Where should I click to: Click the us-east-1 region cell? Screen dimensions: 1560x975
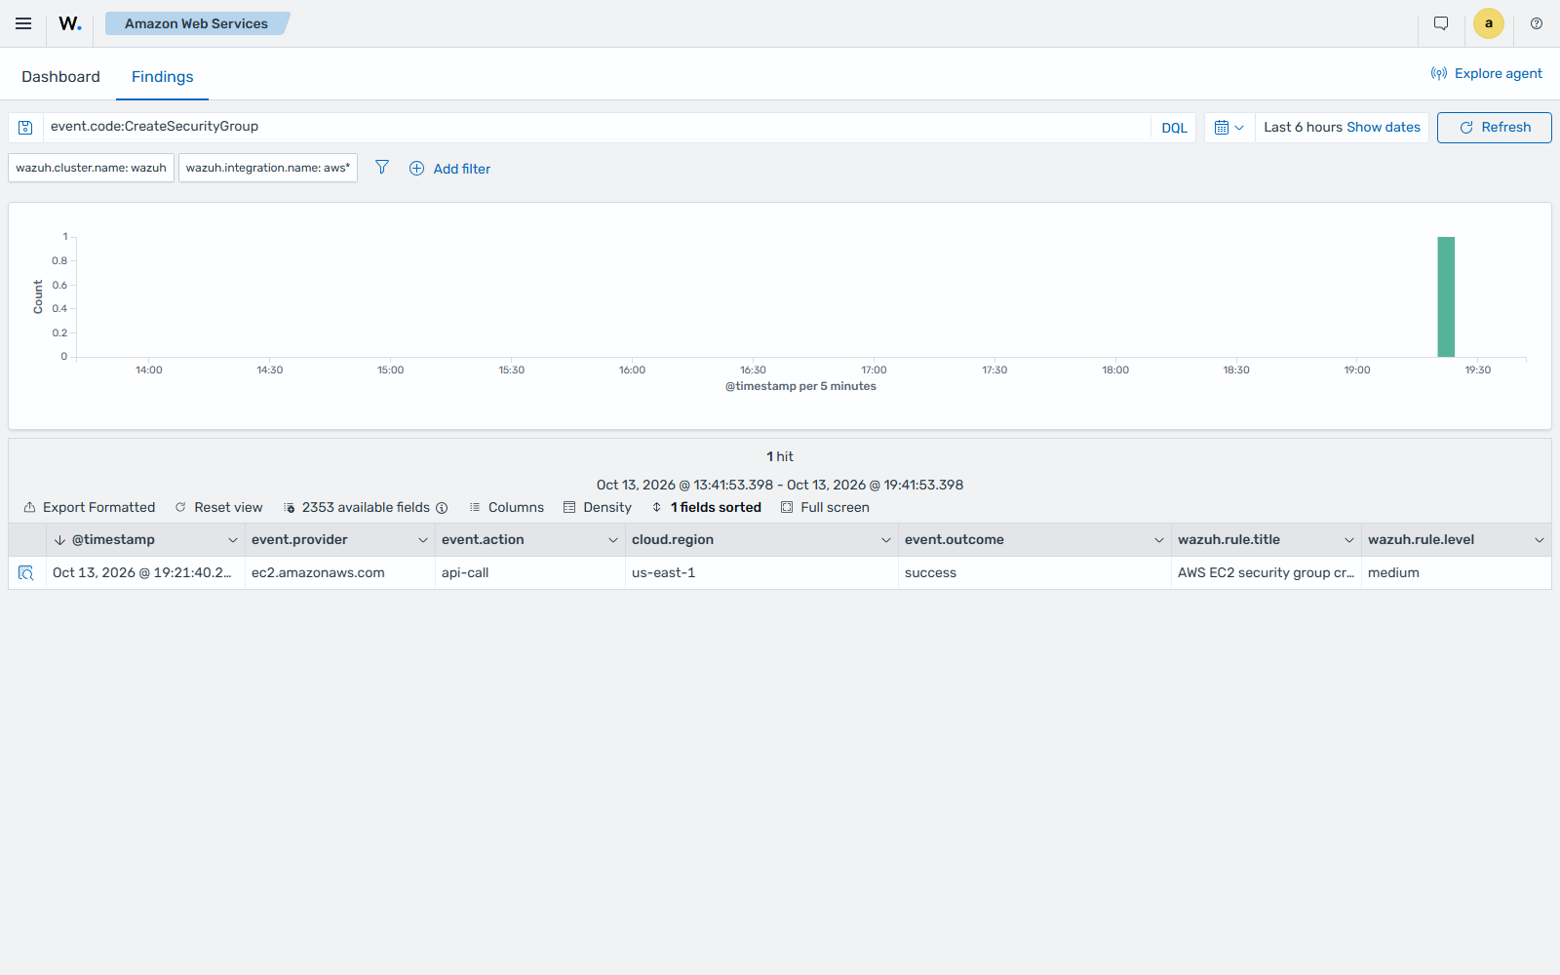[761, 573]
